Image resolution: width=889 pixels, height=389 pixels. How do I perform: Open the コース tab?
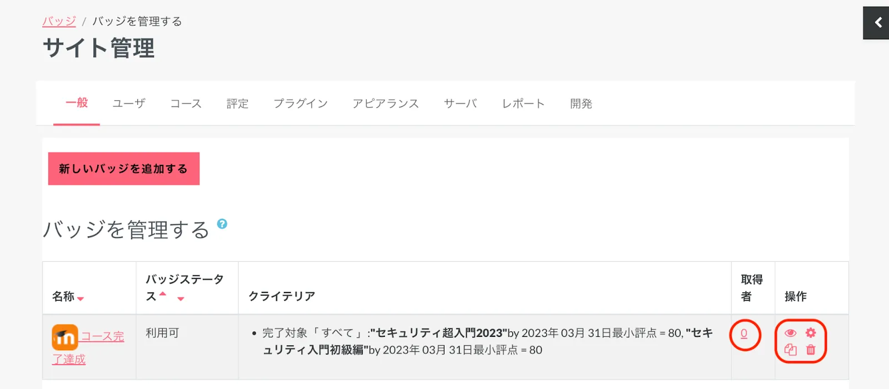click(x=186, y=104)
